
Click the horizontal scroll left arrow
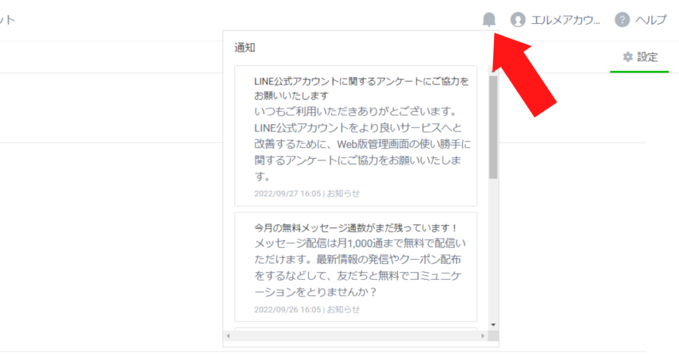click(x=228, y=336)
